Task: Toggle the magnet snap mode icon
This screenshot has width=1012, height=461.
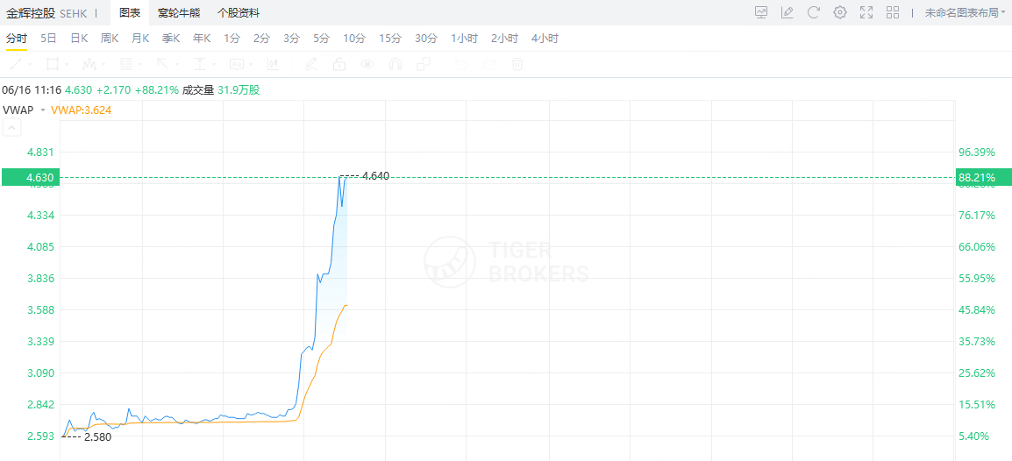Action: pos(395,64)
